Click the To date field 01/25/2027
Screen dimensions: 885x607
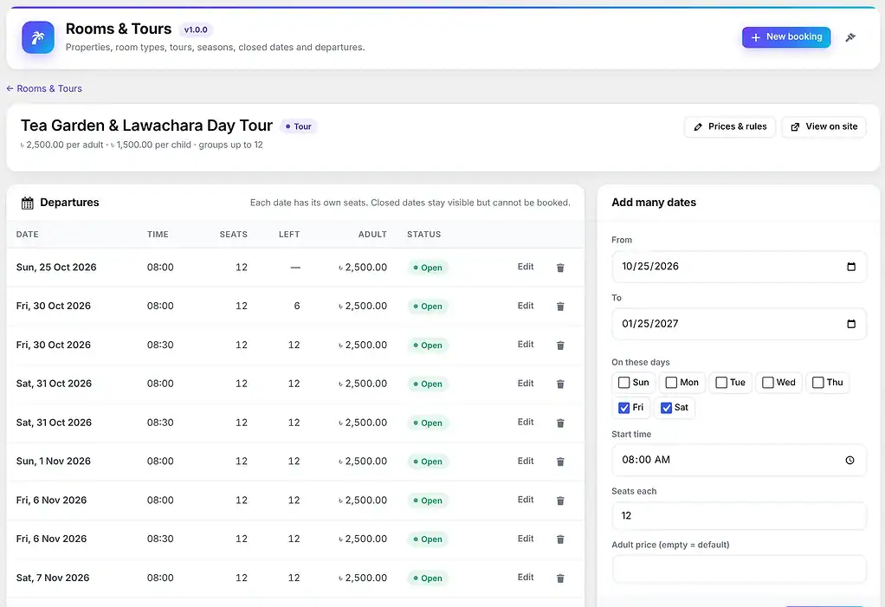tap(739, 324)
